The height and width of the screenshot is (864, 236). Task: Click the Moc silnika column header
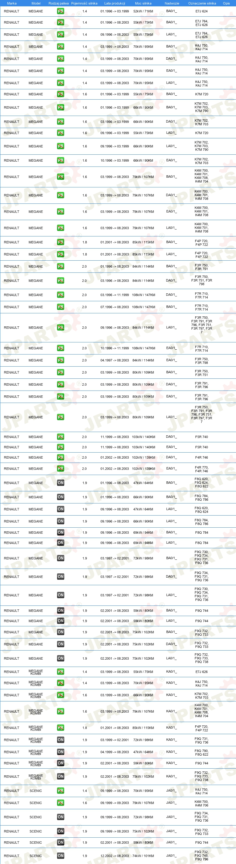click(x=143, y=3)
